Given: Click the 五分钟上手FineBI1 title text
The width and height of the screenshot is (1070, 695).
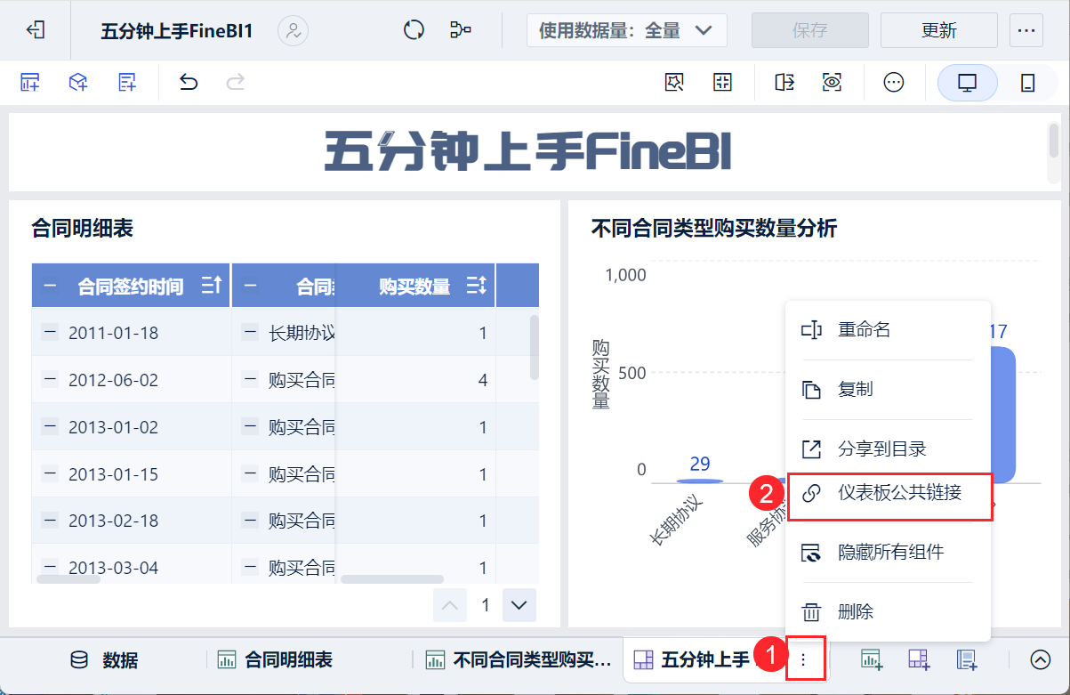Looking at the screenshot, I should tap(177, 31).
